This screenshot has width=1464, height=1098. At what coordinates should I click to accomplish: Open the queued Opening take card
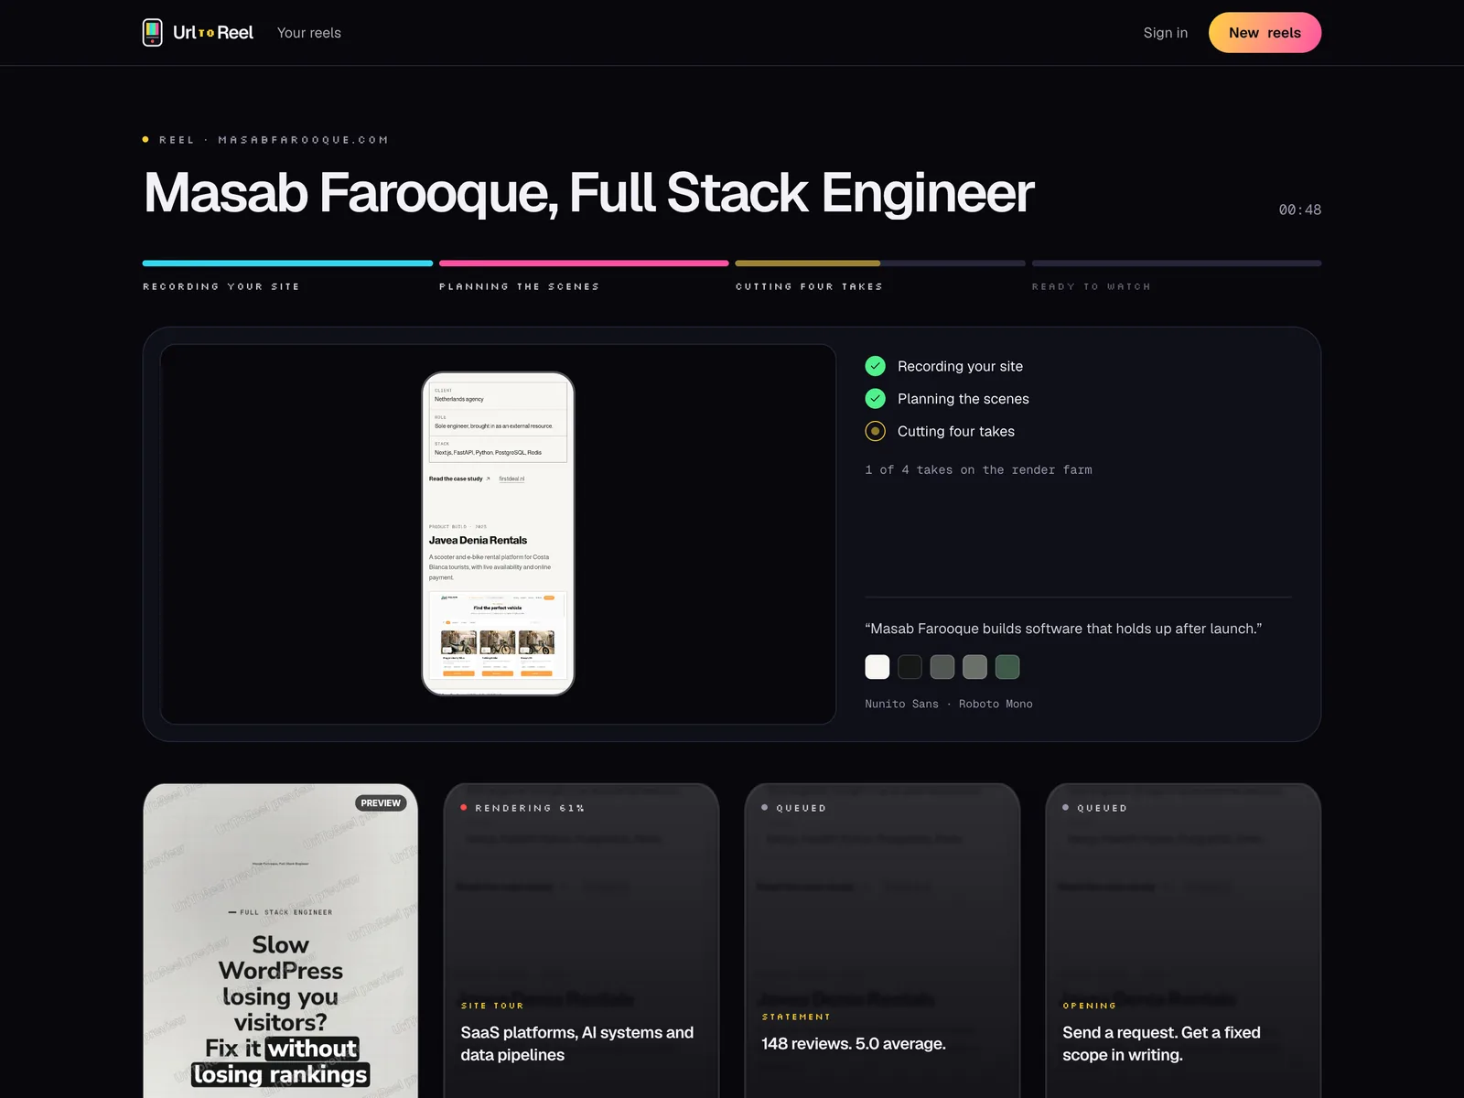pos(1184,941)
